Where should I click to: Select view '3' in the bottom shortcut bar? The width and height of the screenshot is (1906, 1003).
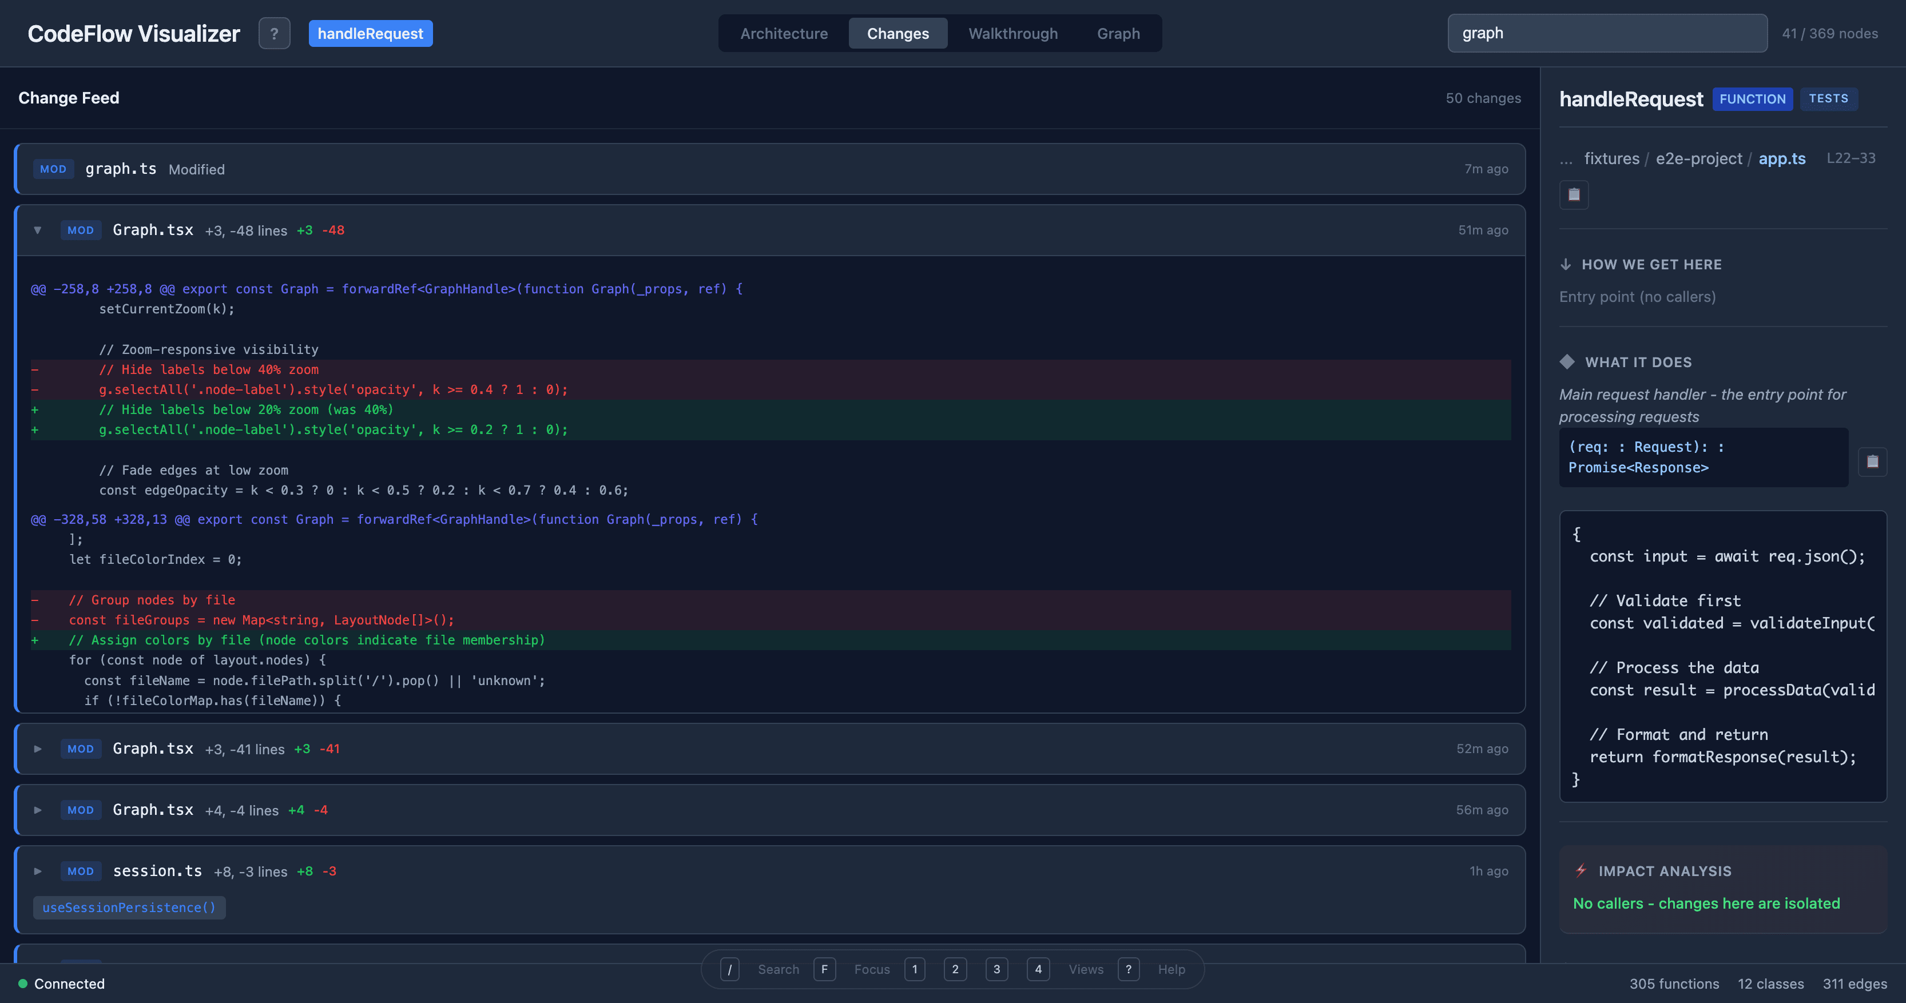996,969
